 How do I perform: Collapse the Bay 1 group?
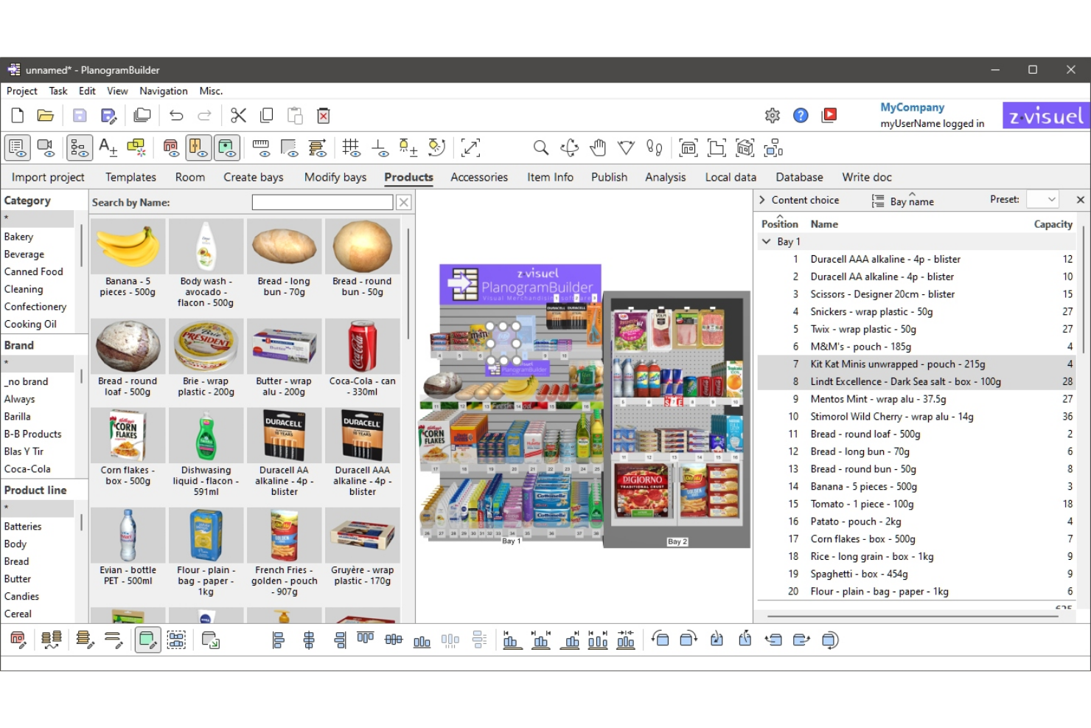pos(767,241)
